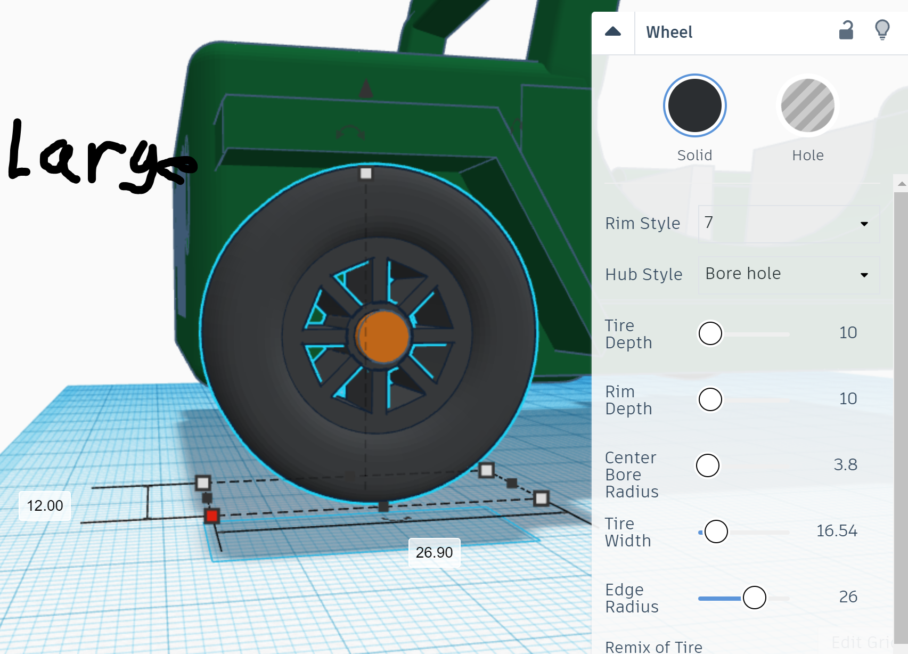Click the 26.90 dimension field
The height and width of the screenshot is (654, 908).
pos(434,552)
